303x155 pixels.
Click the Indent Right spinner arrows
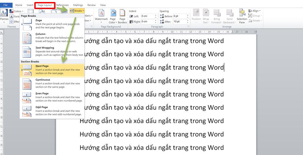click(x=156, y=22)
